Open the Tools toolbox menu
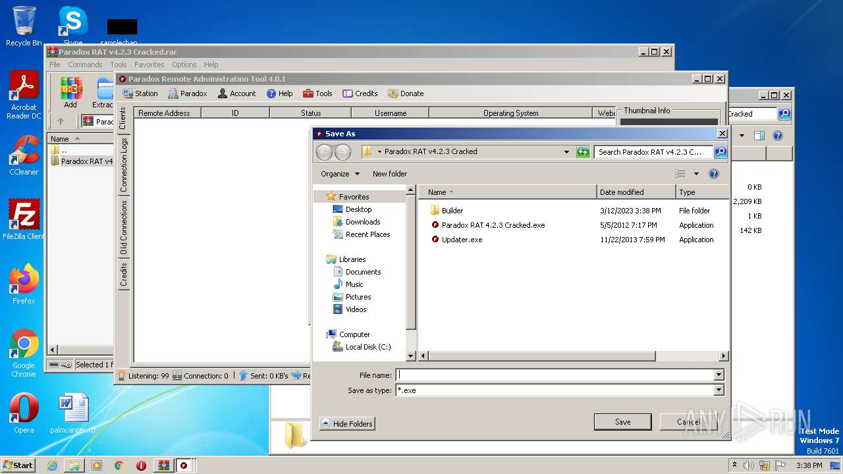 coord(317,93)
